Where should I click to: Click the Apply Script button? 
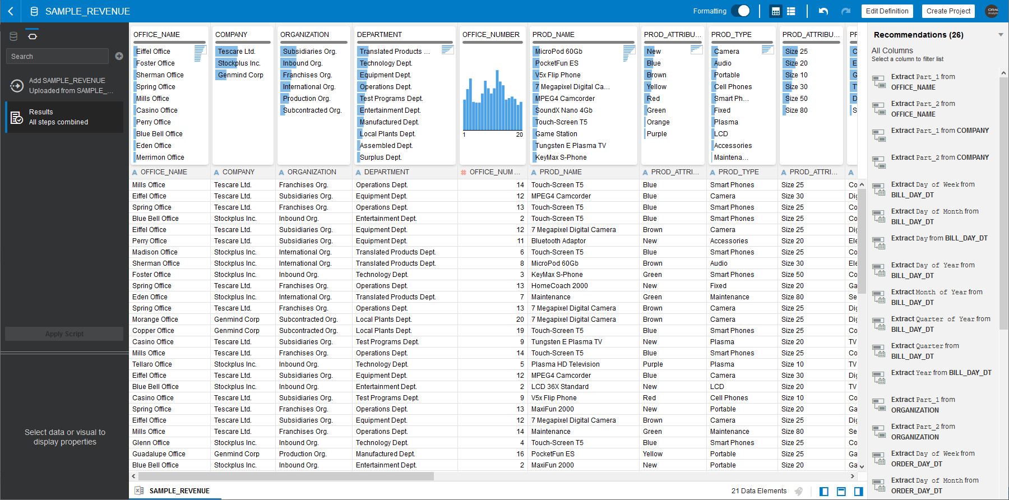[x=64, y=334]
